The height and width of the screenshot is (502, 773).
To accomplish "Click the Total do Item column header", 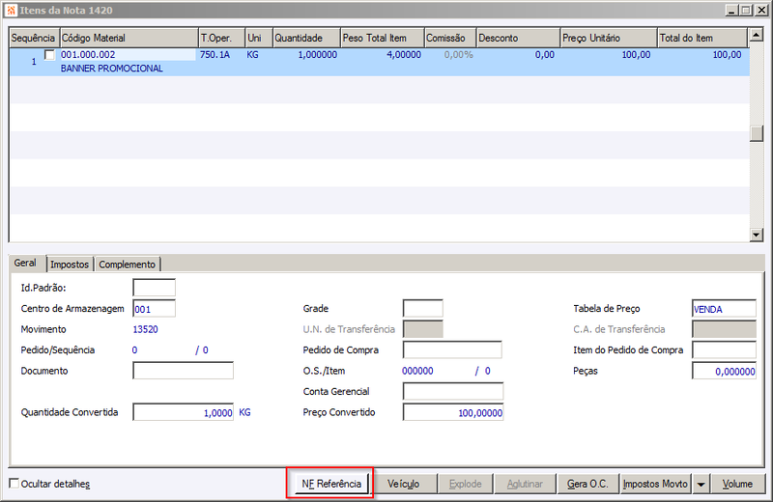I will tap(702, 38).
